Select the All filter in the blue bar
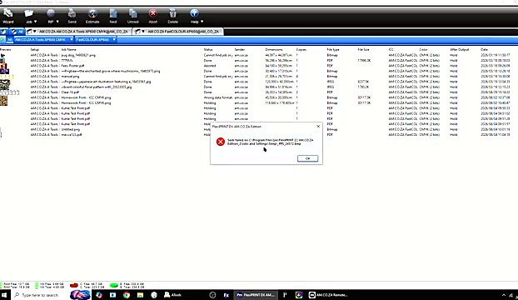This screenshot has width=518, height=300. (x=10, y=40)
